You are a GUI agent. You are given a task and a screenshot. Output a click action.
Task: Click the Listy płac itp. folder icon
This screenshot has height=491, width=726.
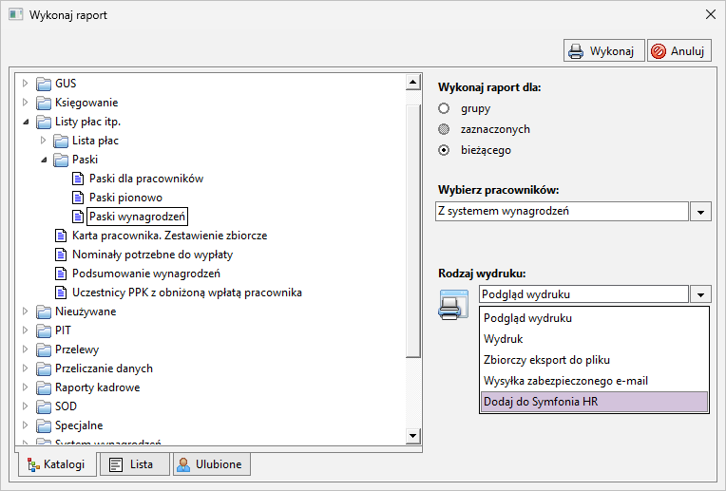point(44,122)
